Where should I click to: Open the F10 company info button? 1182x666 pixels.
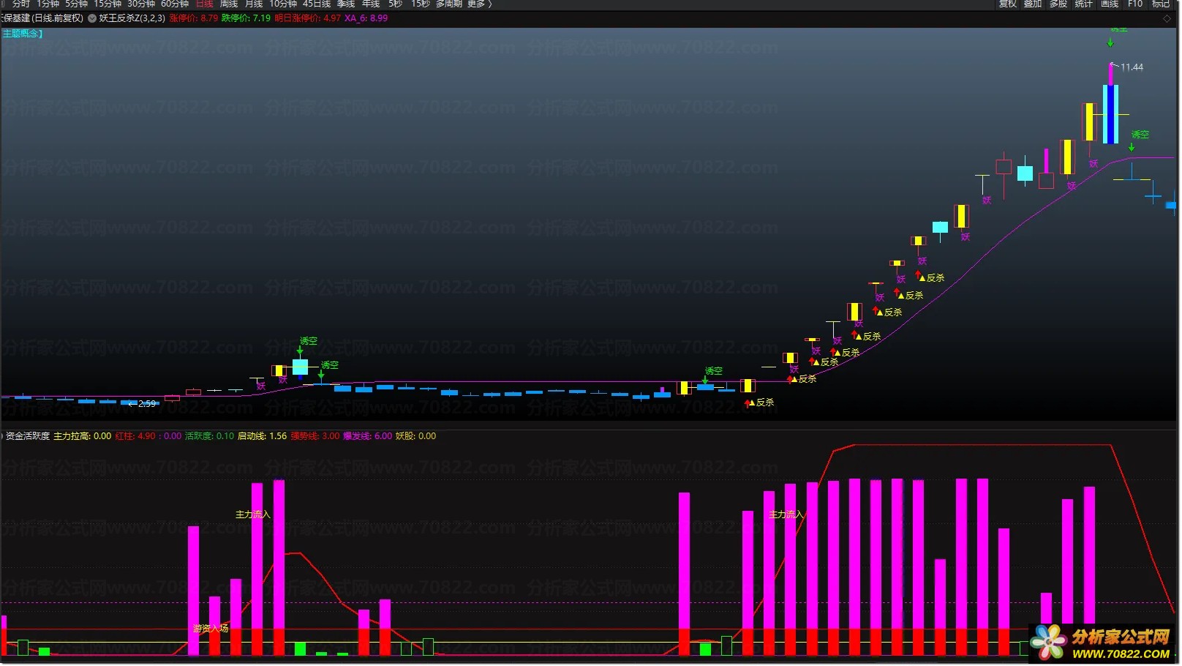[x=1135, y=4]
